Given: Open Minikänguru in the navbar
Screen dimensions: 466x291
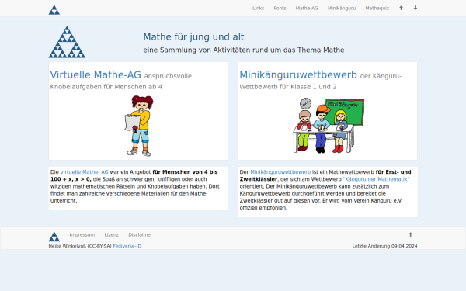Looking at the screenshot, I should (x=342, y=9).
